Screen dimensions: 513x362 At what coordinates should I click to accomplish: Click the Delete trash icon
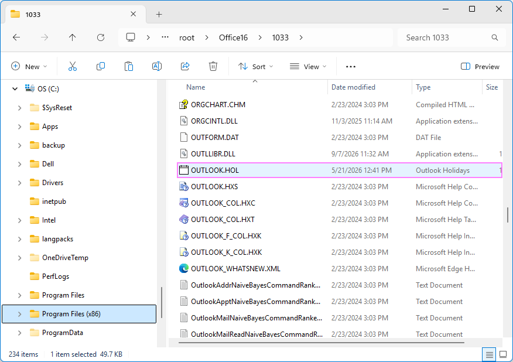(213, 66)
